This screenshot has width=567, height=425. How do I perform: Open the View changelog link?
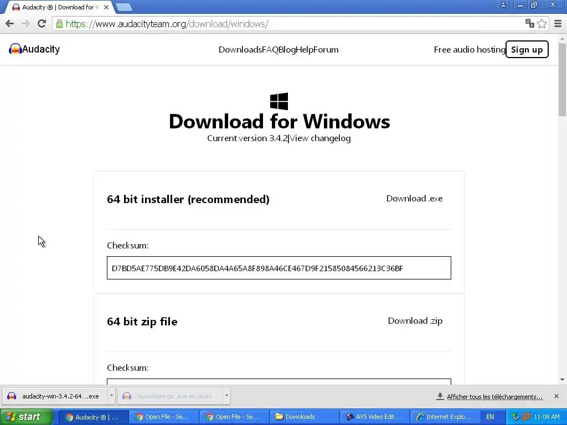point(320,138)
